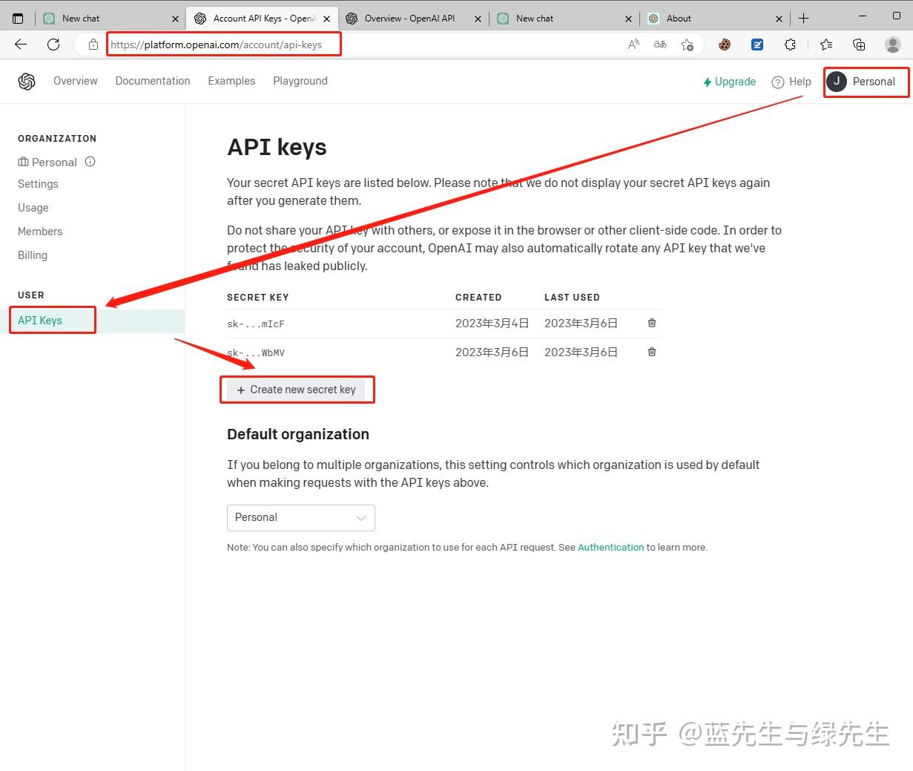
Task: Click the Create new secret key button
Action: pyautogui.click(x=297, y=389)
